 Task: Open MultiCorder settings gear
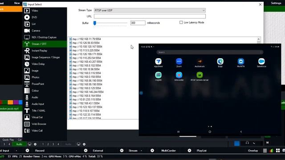(152, 151)
